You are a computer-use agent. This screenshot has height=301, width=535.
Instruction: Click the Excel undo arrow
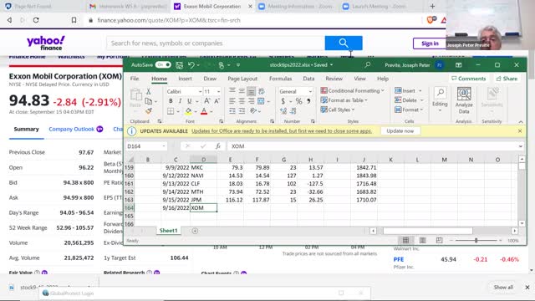(x=191, y=65)
